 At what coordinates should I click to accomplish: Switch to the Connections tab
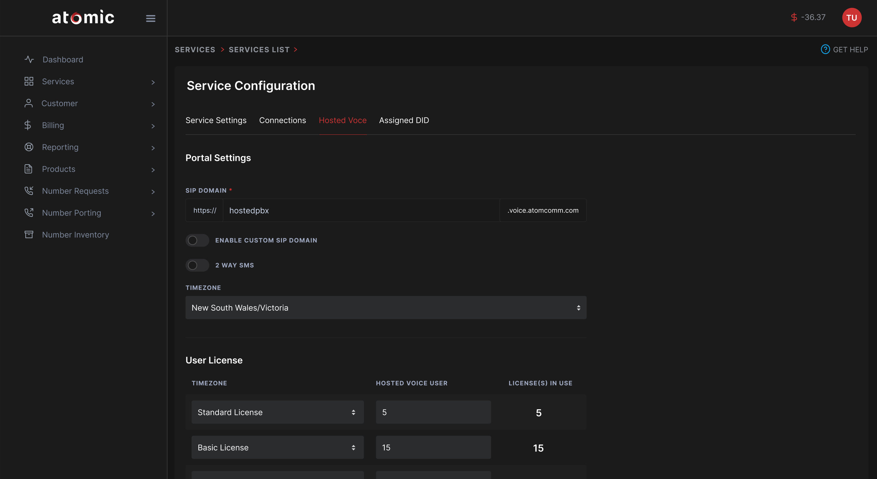click(x=282, y=120)
